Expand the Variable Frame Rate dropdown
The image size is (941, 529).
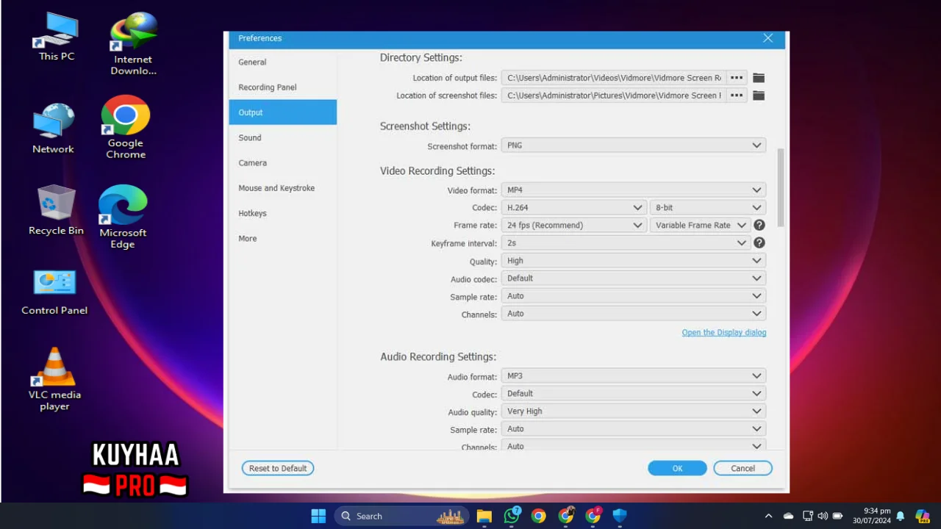pos(700,226)
